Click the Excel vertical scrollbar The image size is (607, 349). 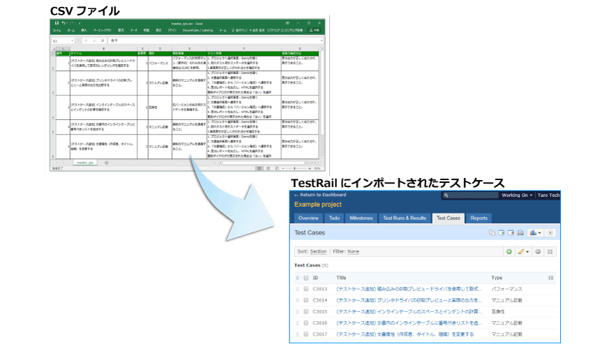click(322, 103)
